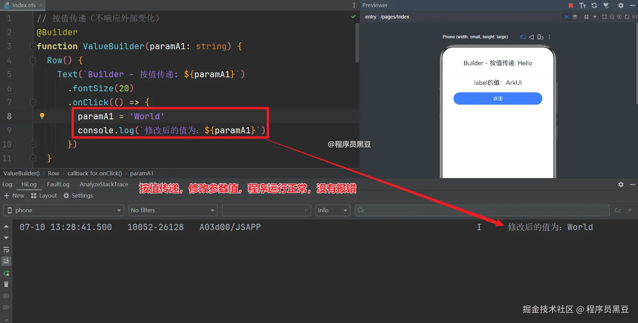
Task: Toggle match case (Cc) in log search
Action: tap(618, 210)
